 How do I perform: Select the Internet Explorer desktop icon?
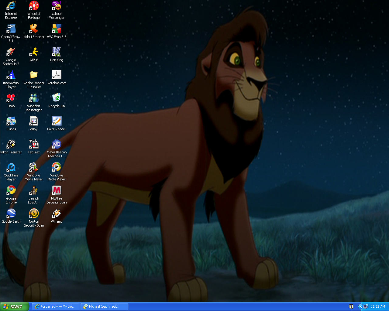pyautogui.click(x=11, y=6)
